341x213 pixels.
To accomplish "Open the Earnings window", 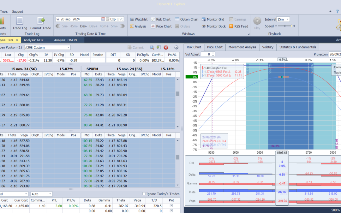I will [x=238, y=19].
